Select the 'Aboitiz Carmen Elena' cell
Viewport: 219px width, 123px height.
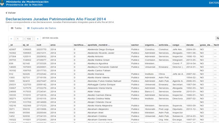tap(109, 95)
